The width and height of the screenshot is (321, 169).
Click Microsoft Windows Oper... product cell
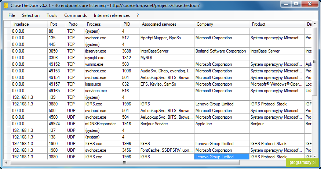pos(277,84)
